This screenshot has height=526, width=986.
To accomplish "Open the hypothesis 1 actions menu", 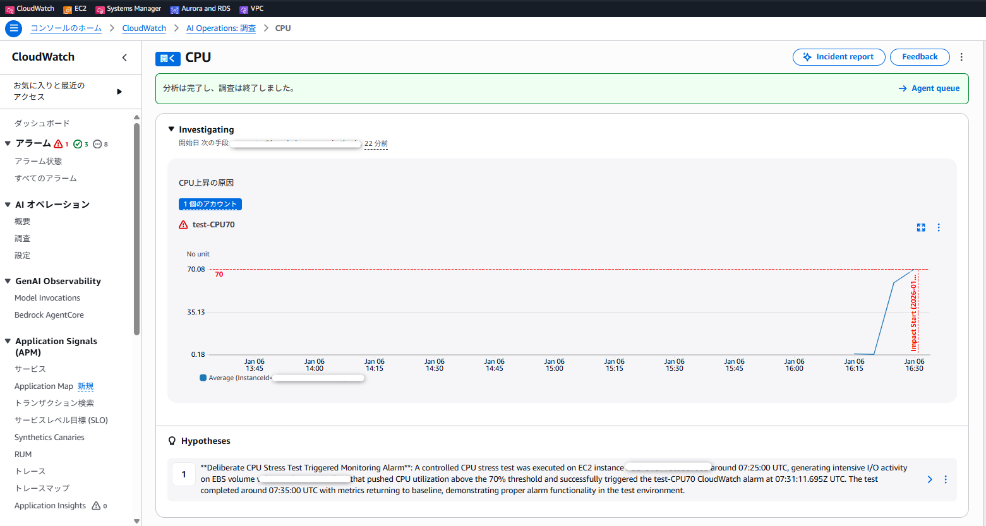I will 946,479.
